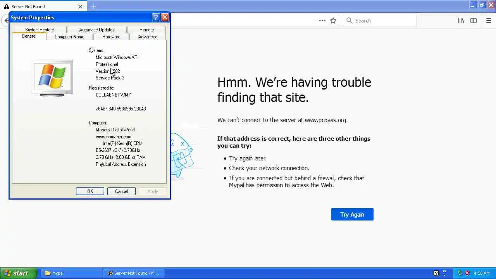Viewport: 496px width, 279px height.
Task: Select the General tab
Action: tap(29, 36)
